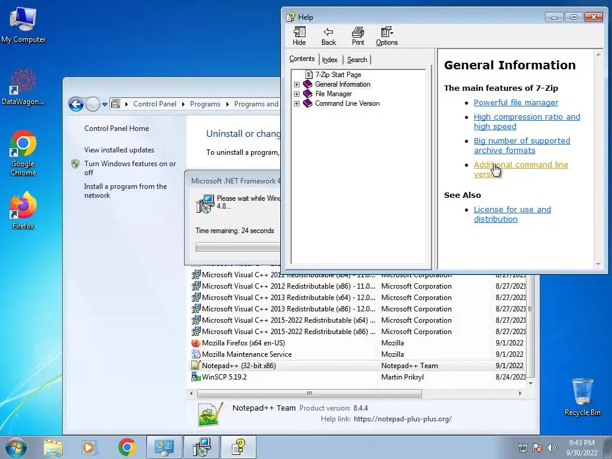612x459 pixels.
Task: Open the DataWagon desktop shortcut
Action: (23, 87)
